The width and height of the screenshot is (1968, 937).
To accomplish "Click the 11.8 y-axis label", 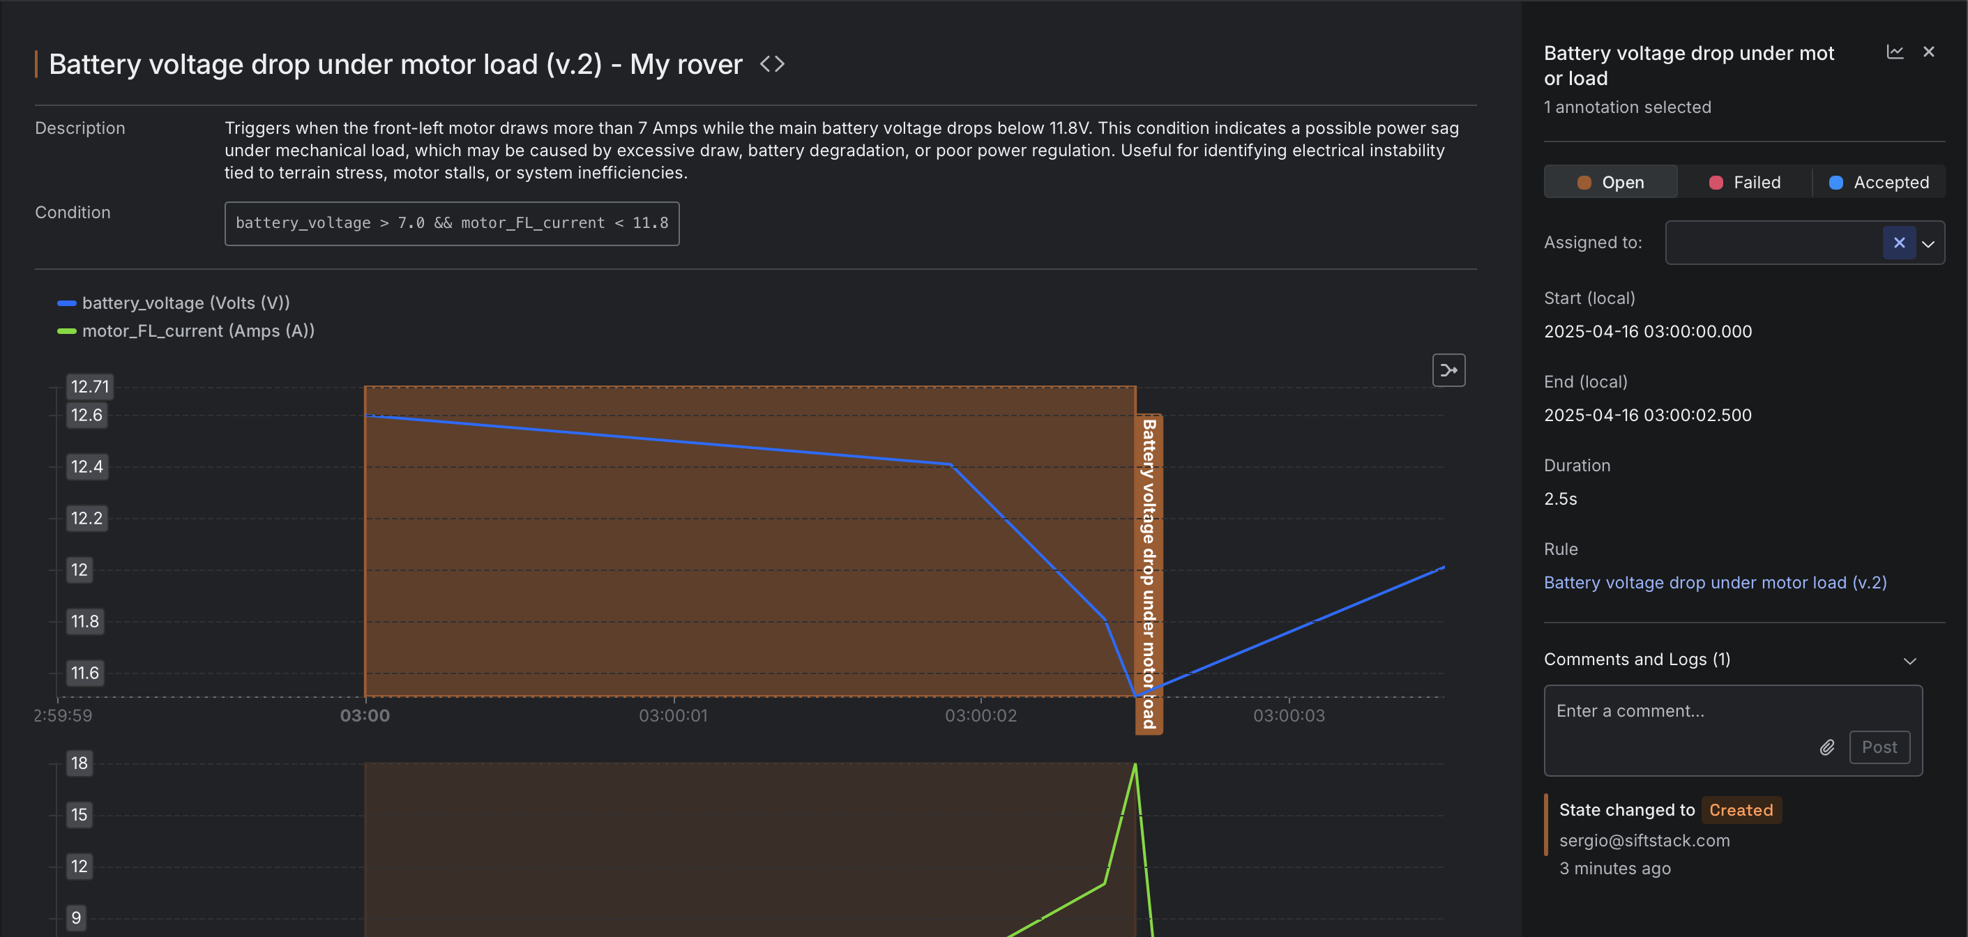I will (85, 622).
